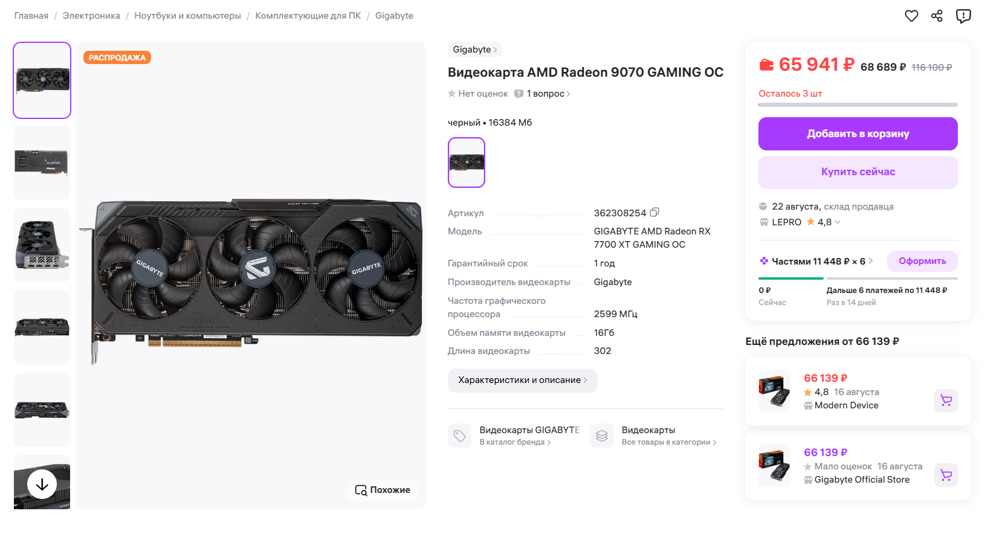Open Комплектующие для ПК breadcrumb
Image resolution: width=1008 pixels, height=534 pixels.
pos(308,16)
